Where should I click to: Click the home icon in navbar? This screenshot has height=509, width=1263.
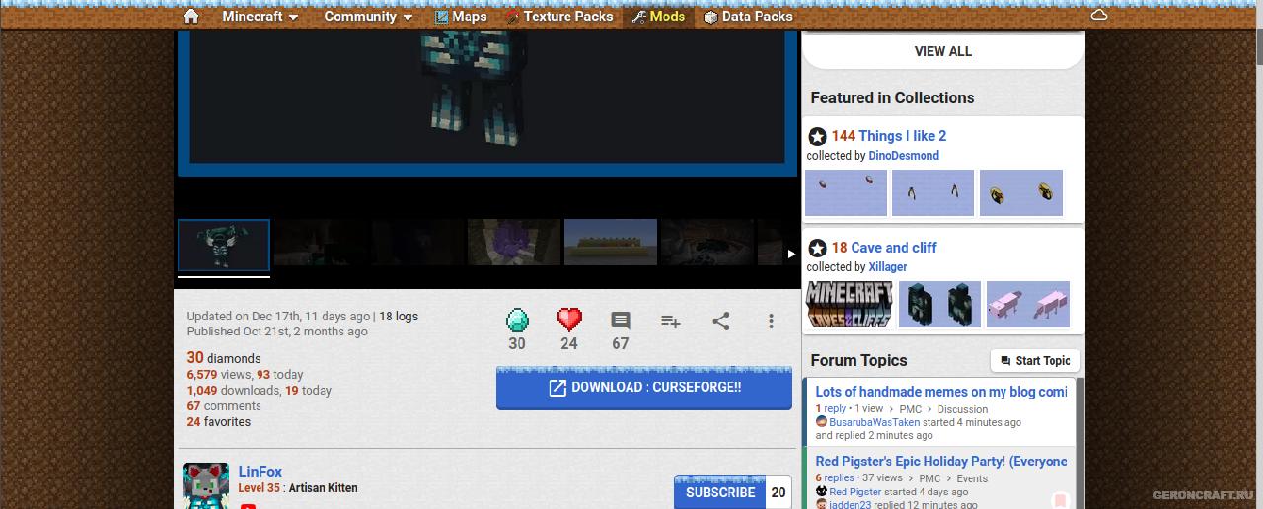tap(191, 16)
